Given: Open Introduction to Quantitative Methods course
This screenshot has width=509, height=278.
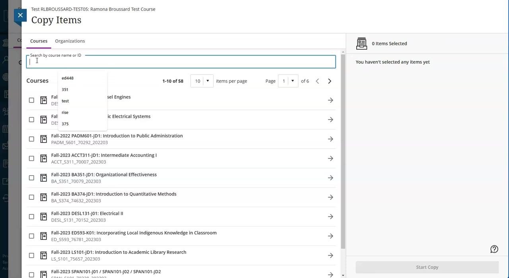Looking at the screenshot, I should pyautogui.click(x=114, y=194).
